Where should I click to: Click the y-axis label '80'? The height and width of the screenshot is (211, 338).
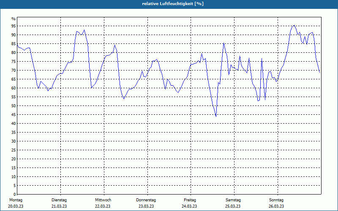click(x=14, y=52)
